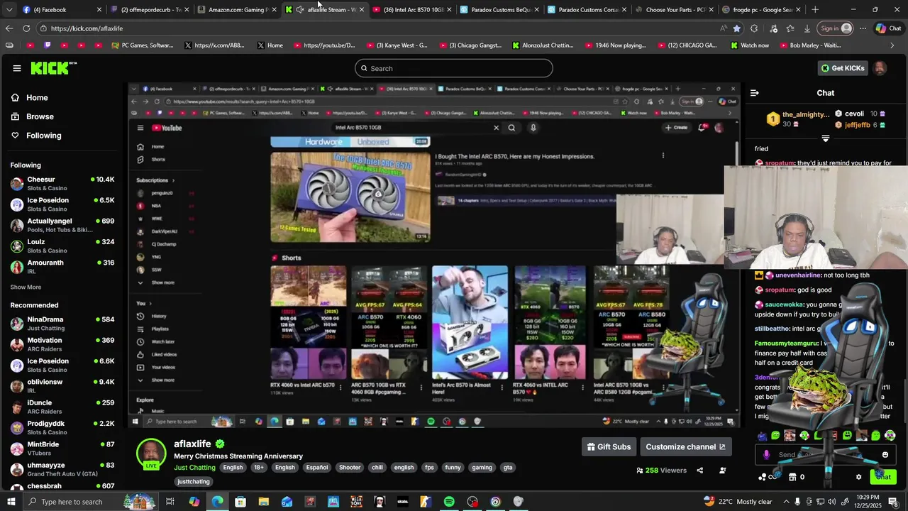Click the Gift Subs button
The height and width of the screenshot is (511, 908).
pyautogui.click(x=609, y=446)
